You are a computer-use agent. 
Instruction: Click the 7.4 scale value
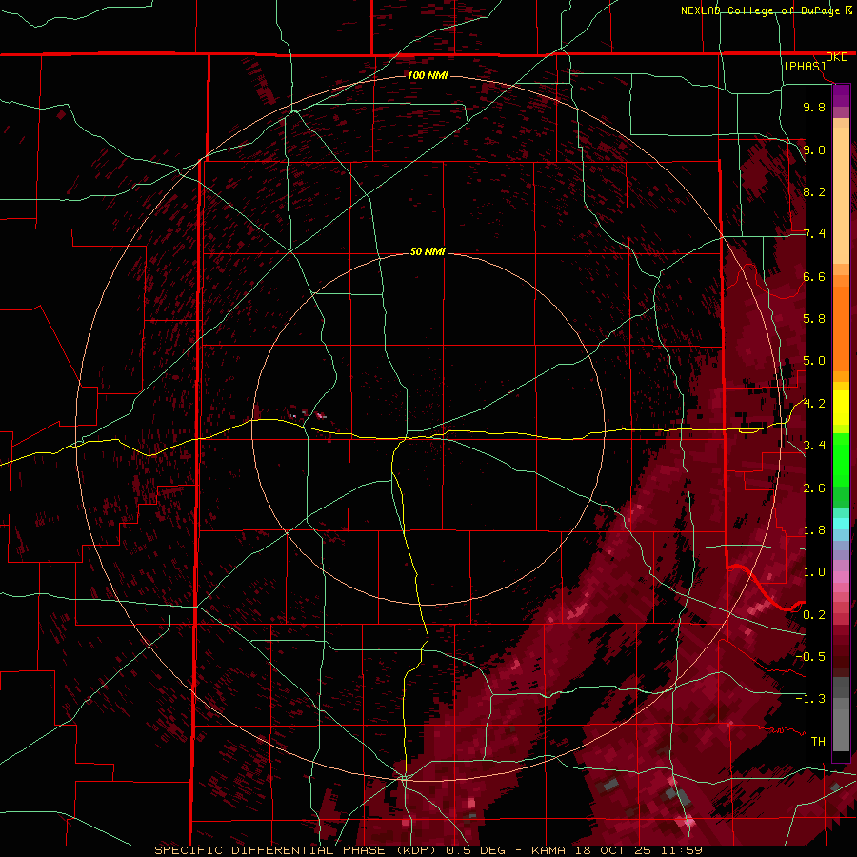tap(814, 234)
